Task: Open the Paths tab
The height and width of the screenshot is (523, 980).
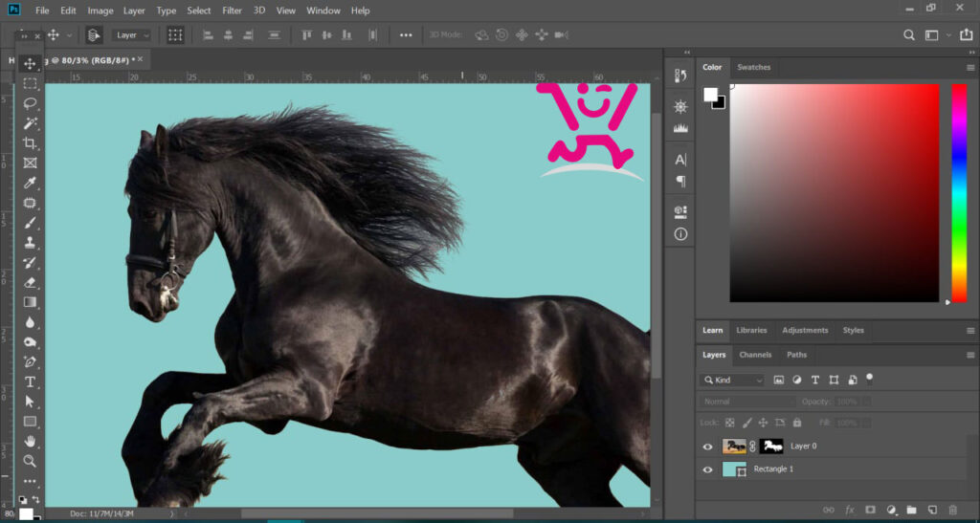Action: (x=796, y=355)
